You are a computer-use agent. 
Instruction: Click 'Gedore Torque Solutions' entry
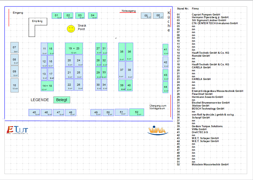click(207, 126)
